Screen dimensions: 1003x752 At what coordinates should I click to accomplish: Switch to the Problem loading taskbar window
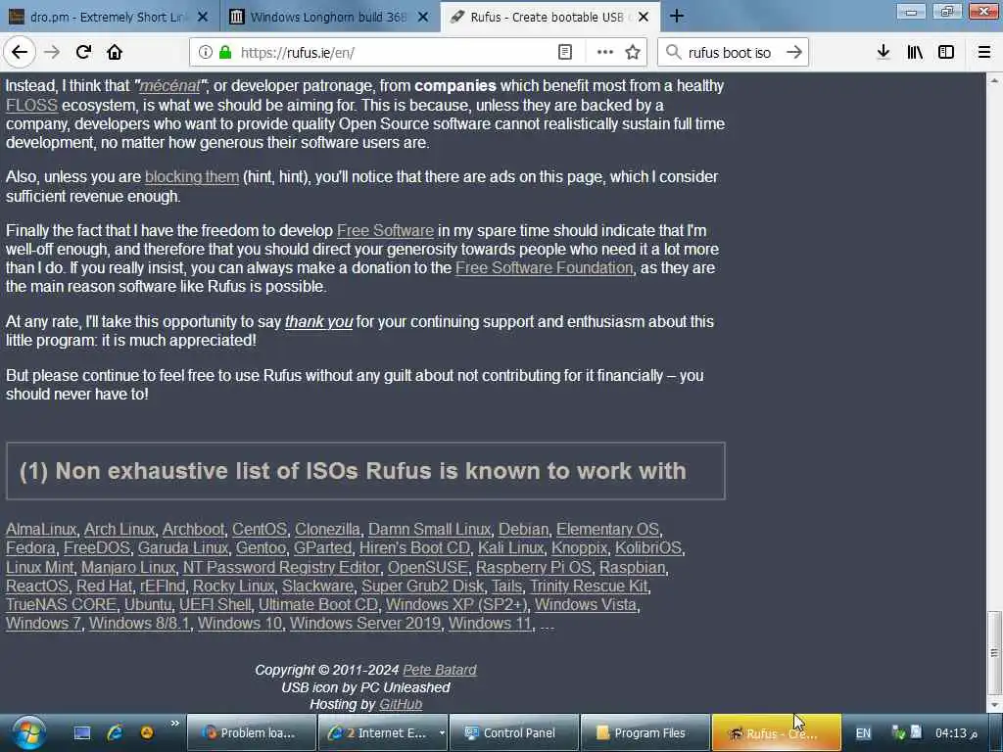click(x=252, y=732)
